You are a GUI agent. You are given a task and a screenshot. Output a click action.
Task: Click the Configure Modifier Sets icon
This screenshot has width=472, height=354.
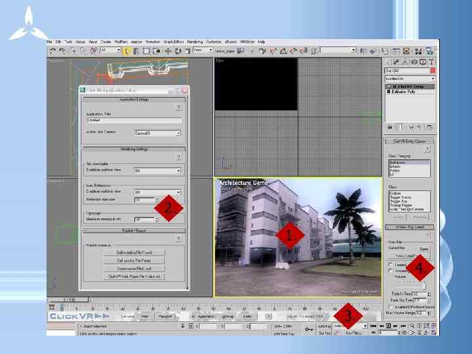click(430, 128)
